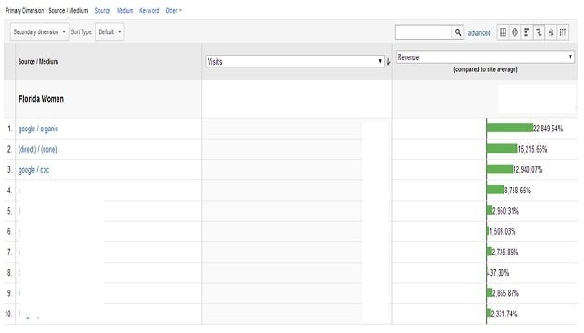Click the Florida Women segment label

pyautogui.click(x=41, y=99)
